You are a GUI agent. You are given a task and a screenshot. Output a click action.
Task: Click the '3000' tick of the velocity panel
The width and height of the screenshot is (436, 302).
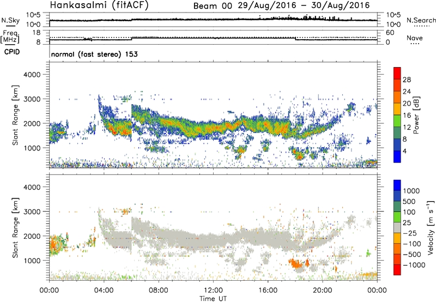click(32, 212)
